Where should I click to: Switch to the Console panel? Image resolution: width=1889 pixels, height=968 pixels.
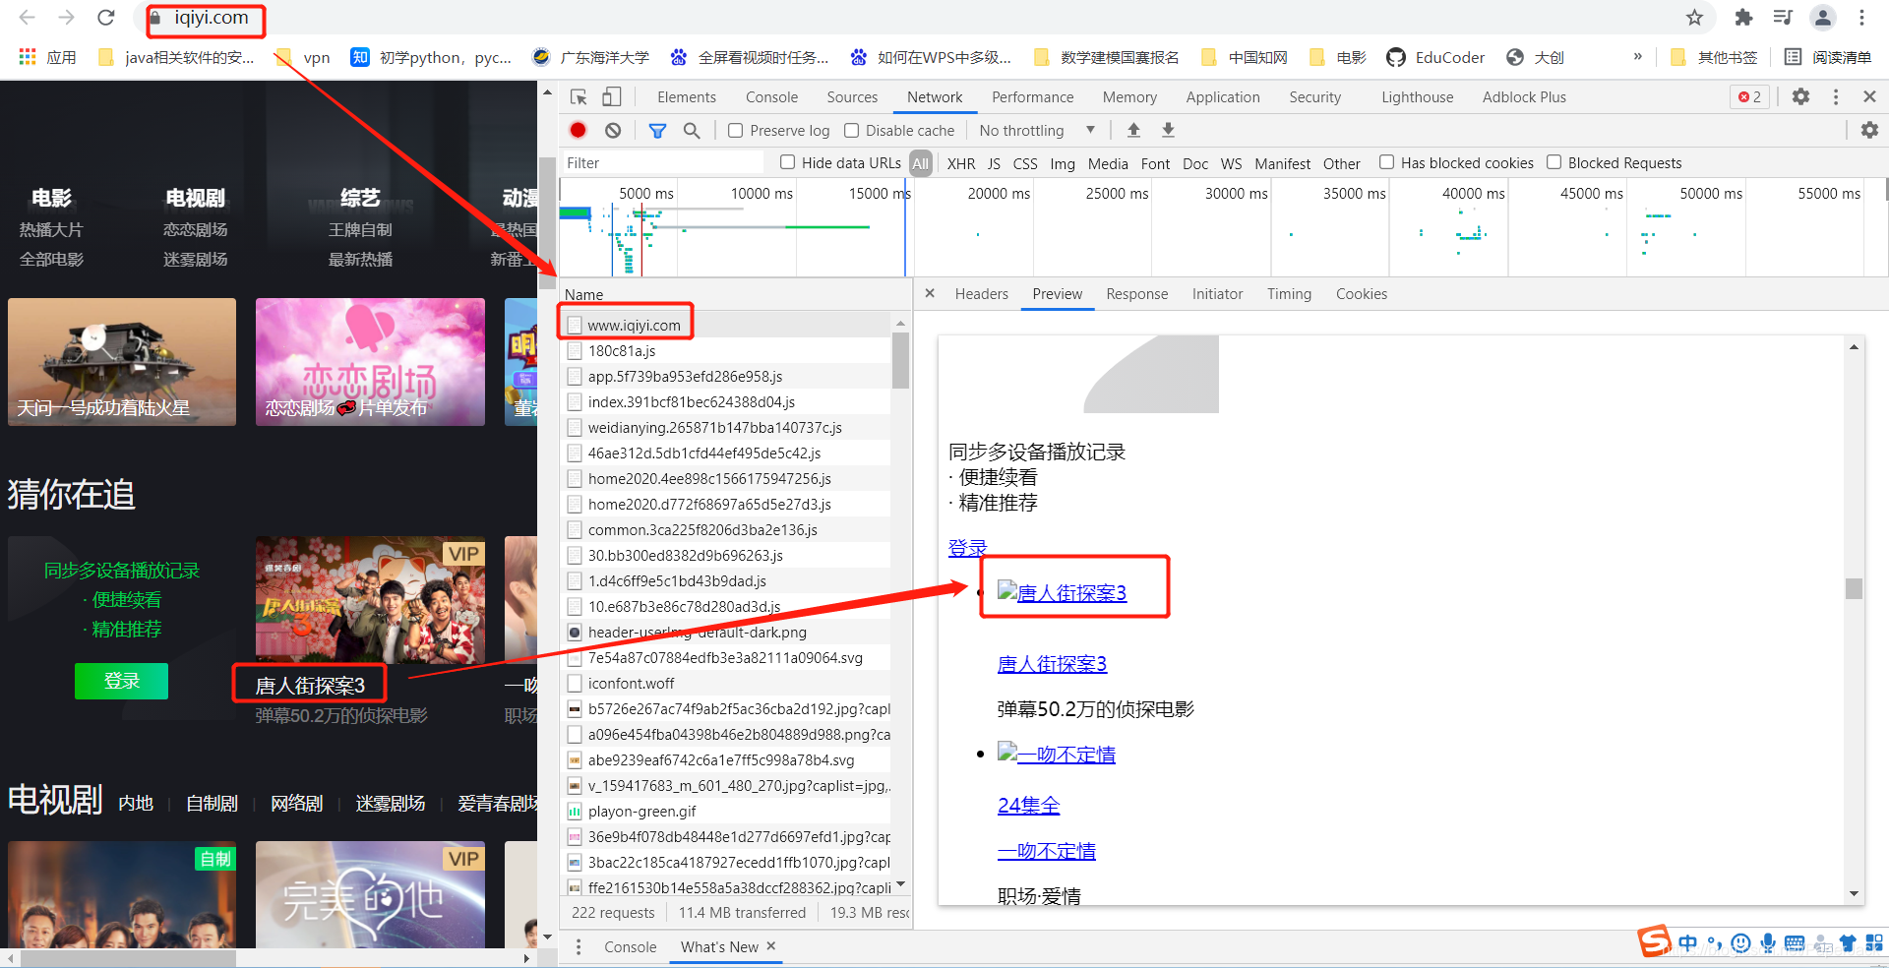tap(770, 96)
